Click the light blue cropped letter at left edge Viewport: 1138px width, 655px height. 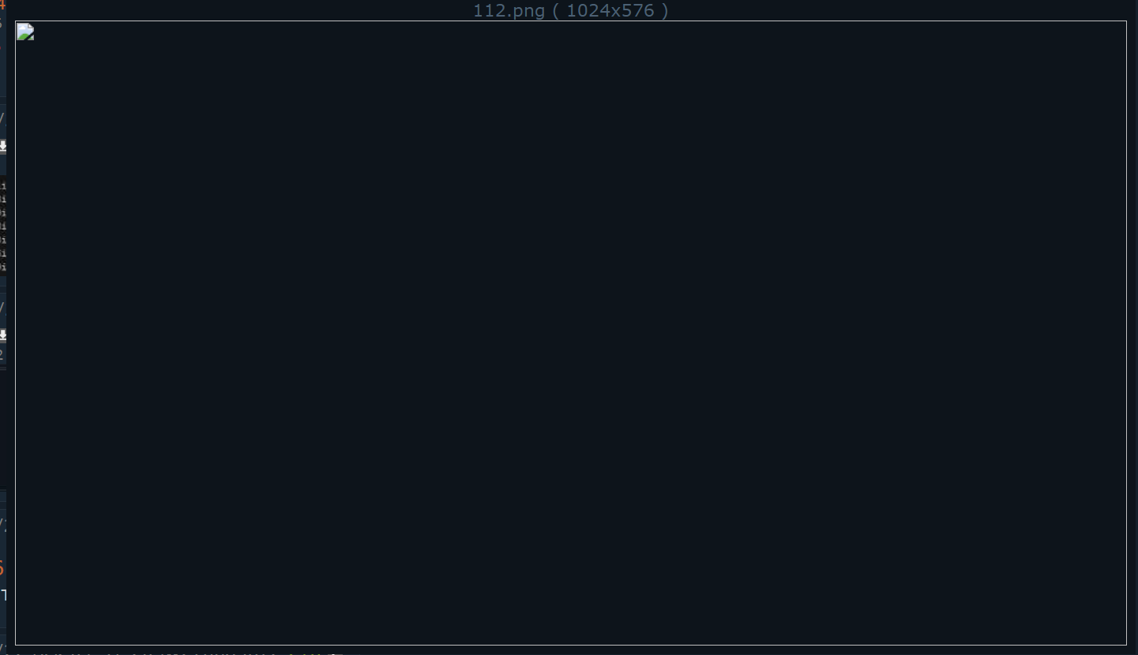click(x=3, y=595)
